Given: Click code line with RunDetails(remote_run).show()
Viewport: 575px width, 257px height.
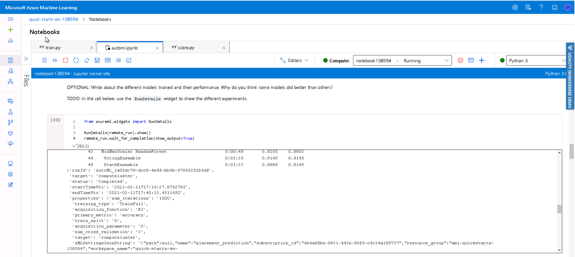Looking at the screenshot, I should [117, 133].
